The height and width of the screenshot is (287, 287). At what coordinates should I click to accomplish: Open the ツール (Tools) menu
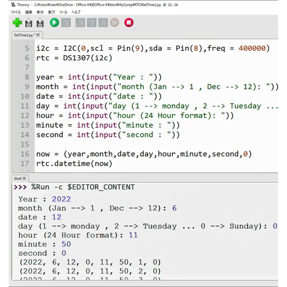tap(63, 12)
